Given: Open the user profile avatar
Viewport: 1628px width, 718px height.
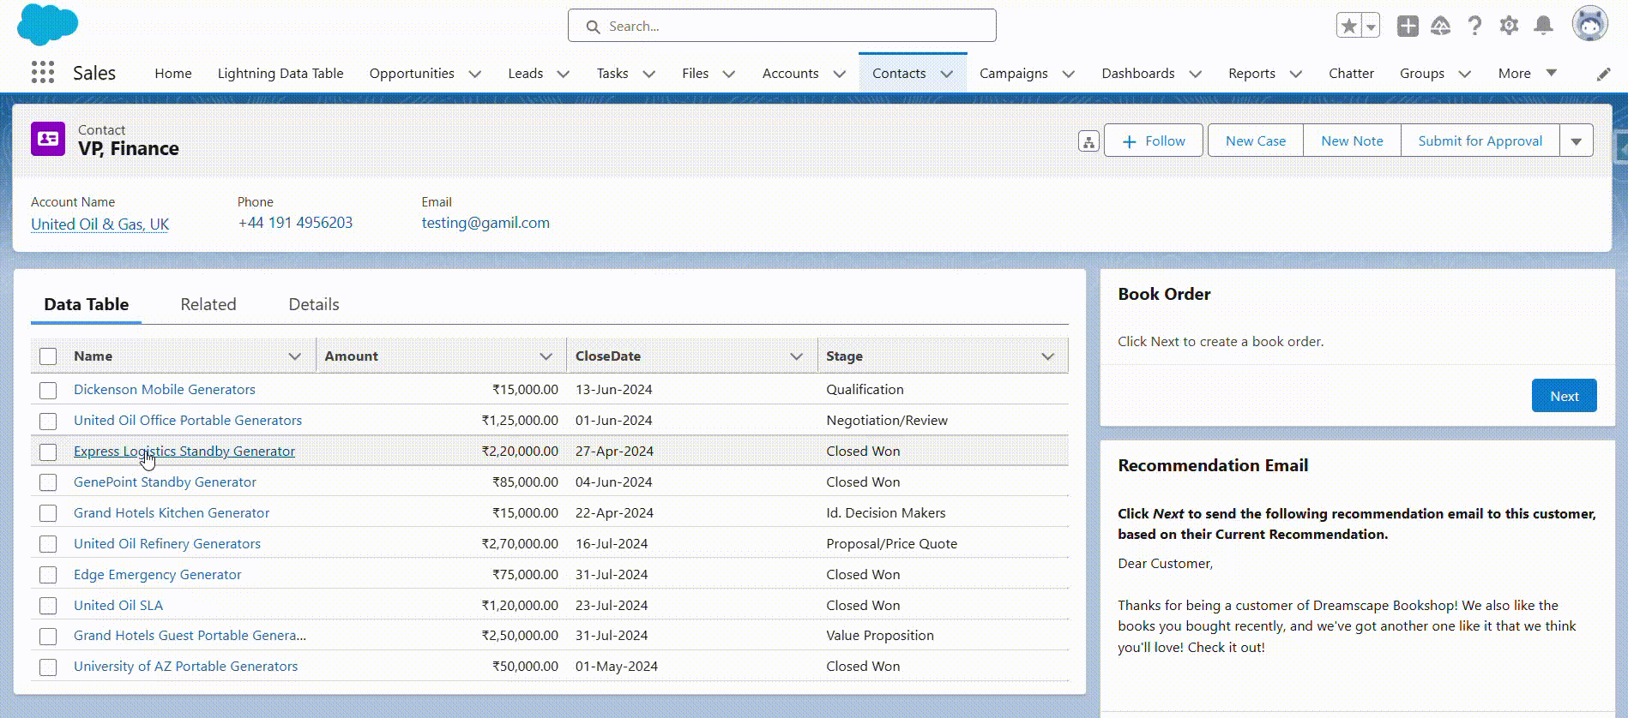Looking at the screenshot, I should 1589,24.
